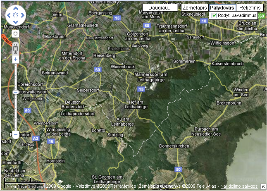Click the route 60 shield near Wasenbruck
This screenshot has width=267, height=191.
[98, 70]
